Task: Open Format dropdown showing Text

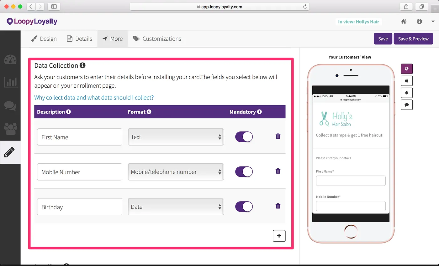Action: pyautogui.click(x=176, y=137)
